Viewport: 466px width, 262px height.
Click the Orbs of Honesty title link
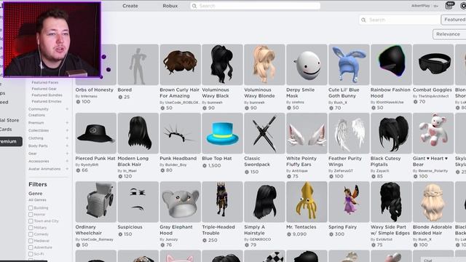click(x=94, y=90)
